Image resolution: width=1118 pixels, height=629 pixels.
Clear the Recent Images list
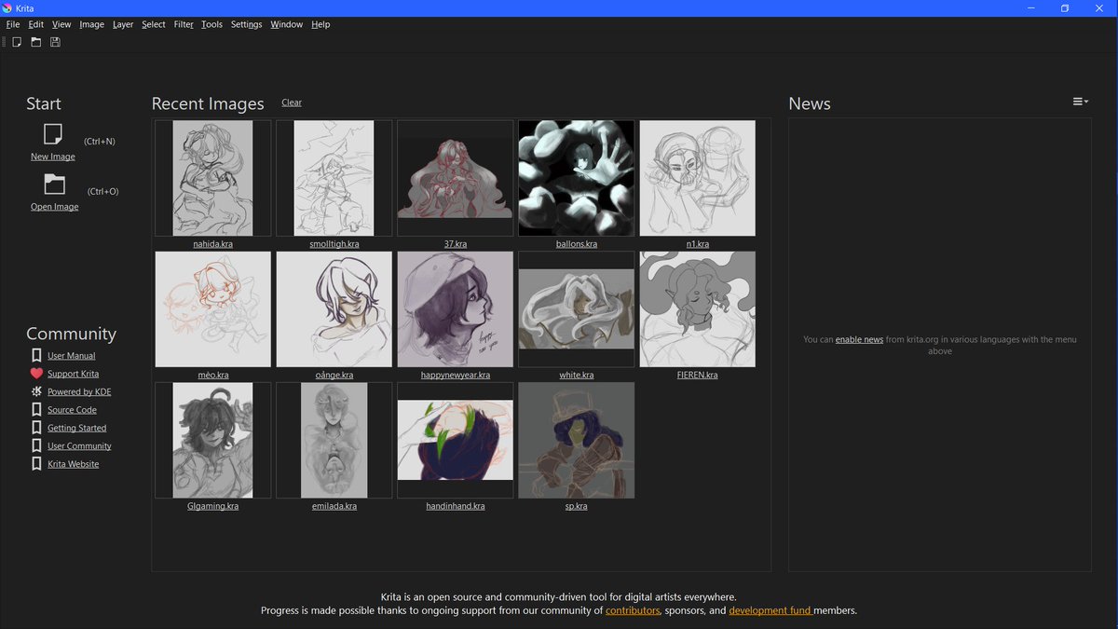[292, 103]
